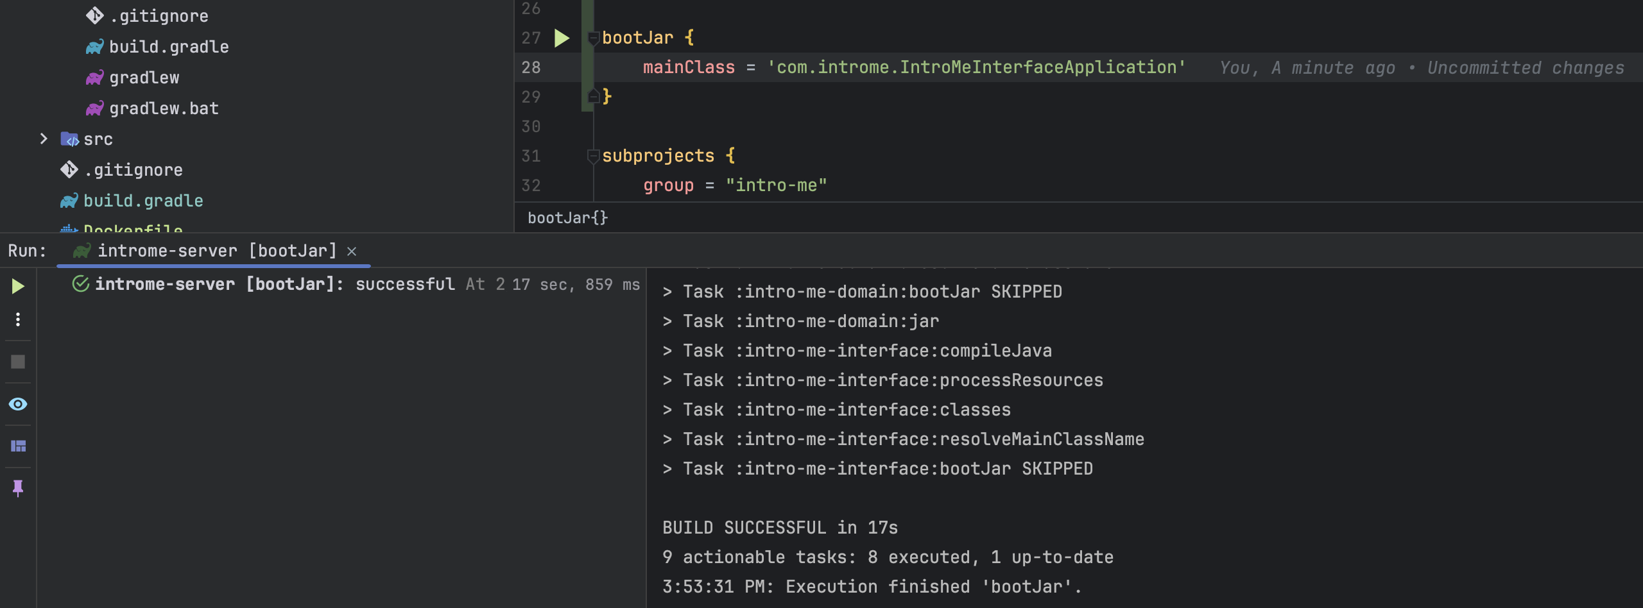Close the introme-server run tab
The height and width of the screenshot is (608, 1643).
tap(352, 251)
